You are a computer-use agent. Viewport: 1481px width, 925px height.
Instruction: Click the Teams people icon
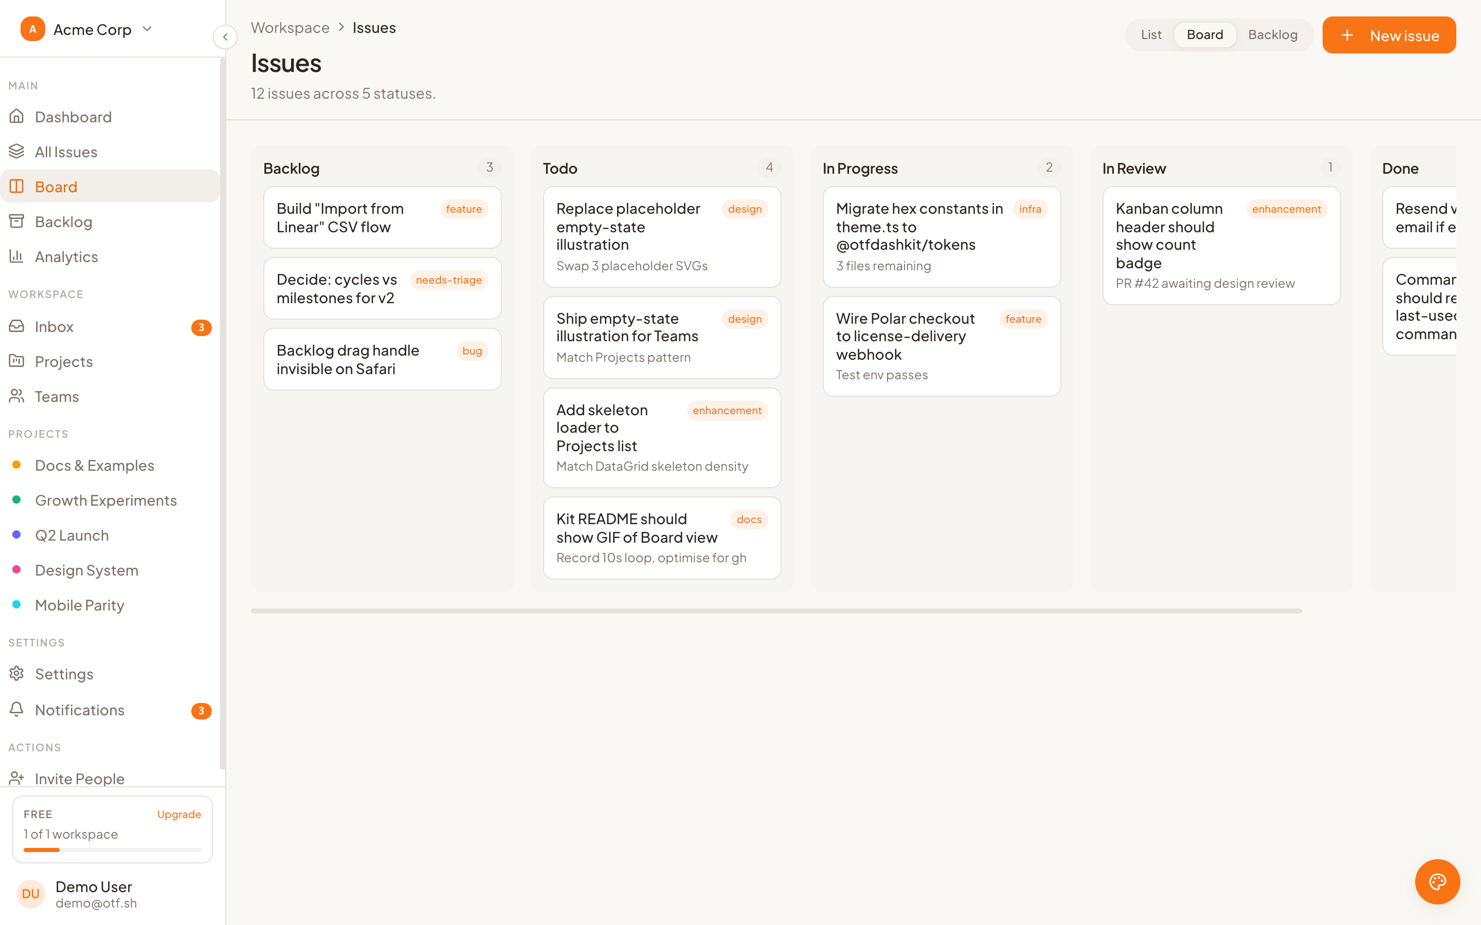click(16, 396)
